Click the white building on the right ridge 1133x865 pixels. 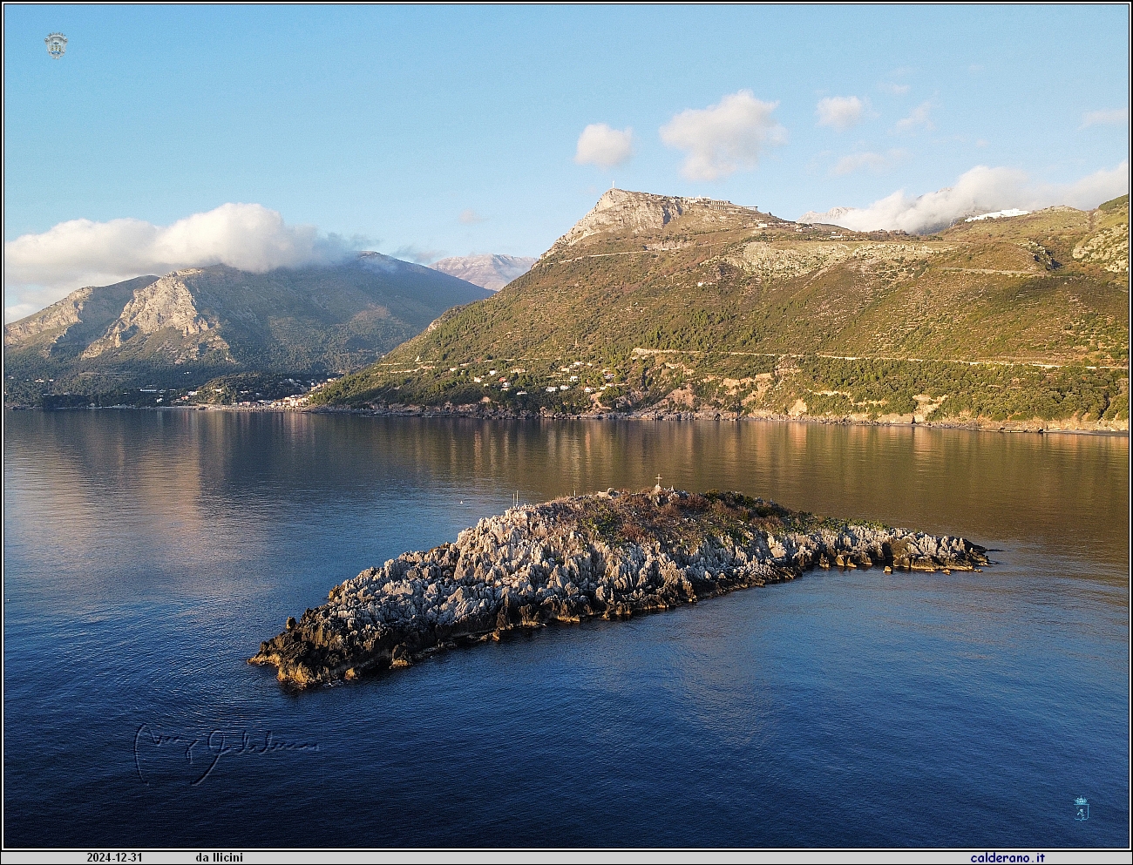click(998, 213)
